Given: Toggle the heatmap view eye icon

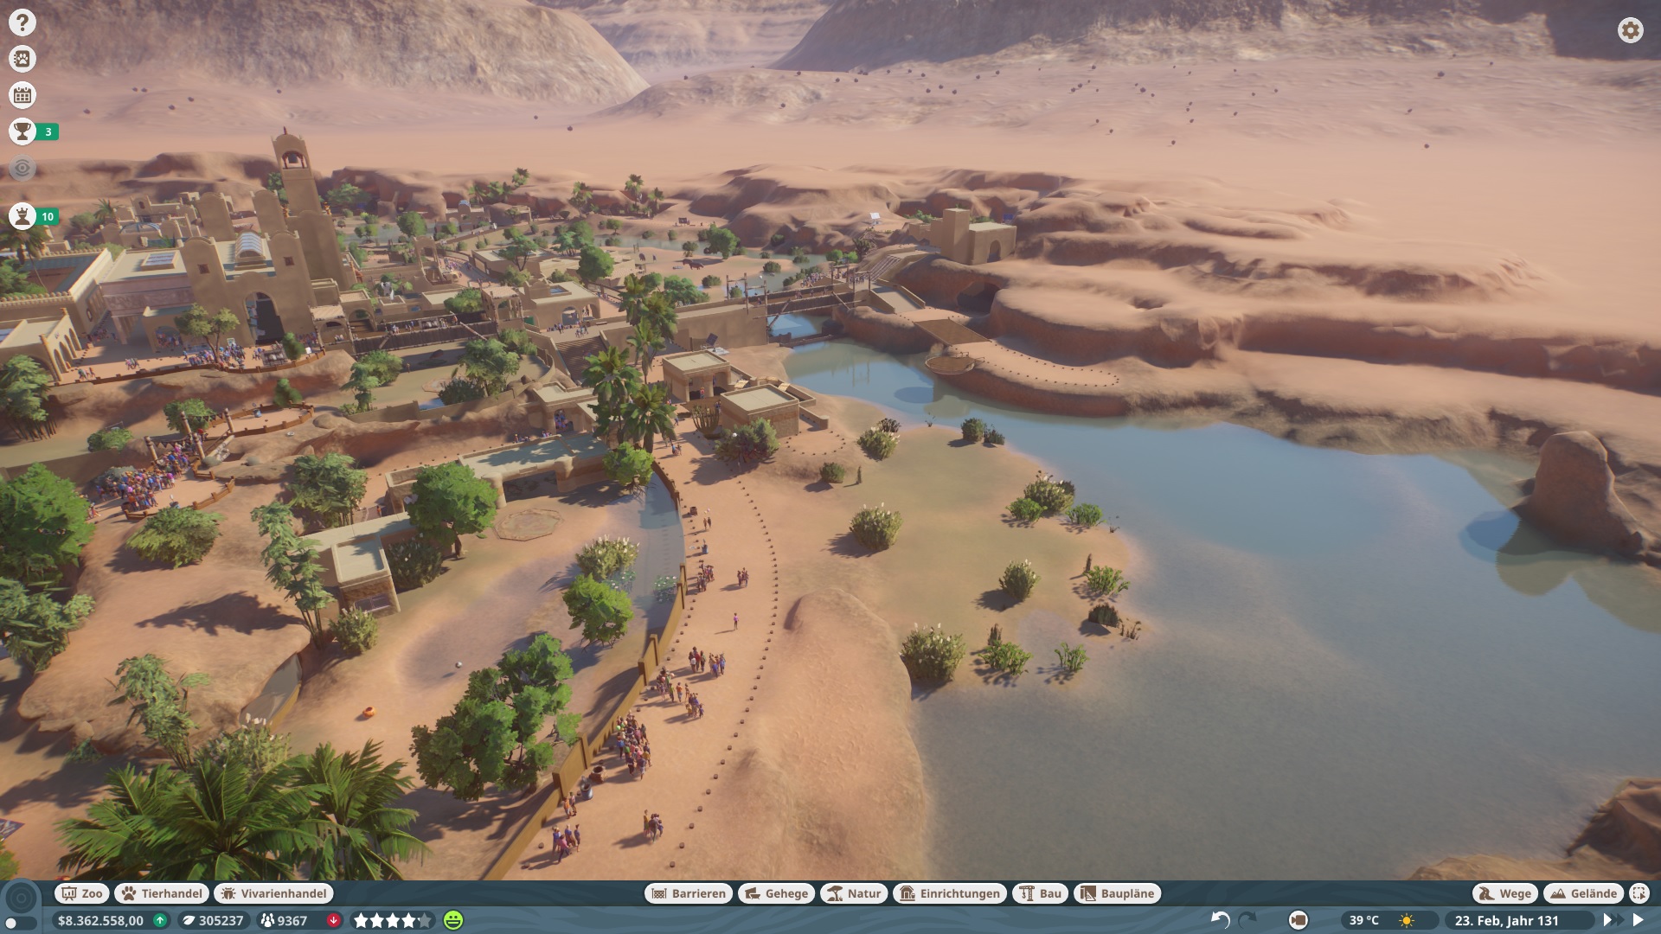Looking at the screenshot, I should [22, 168].
